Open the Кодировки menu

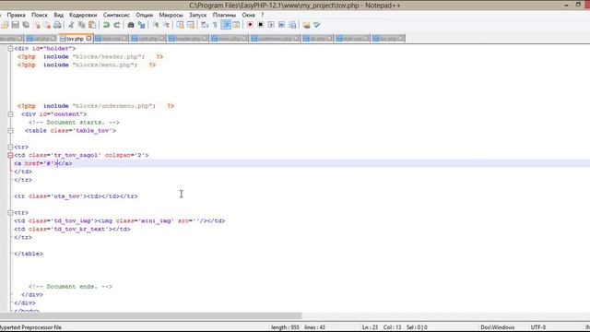(x=83, y=15)
